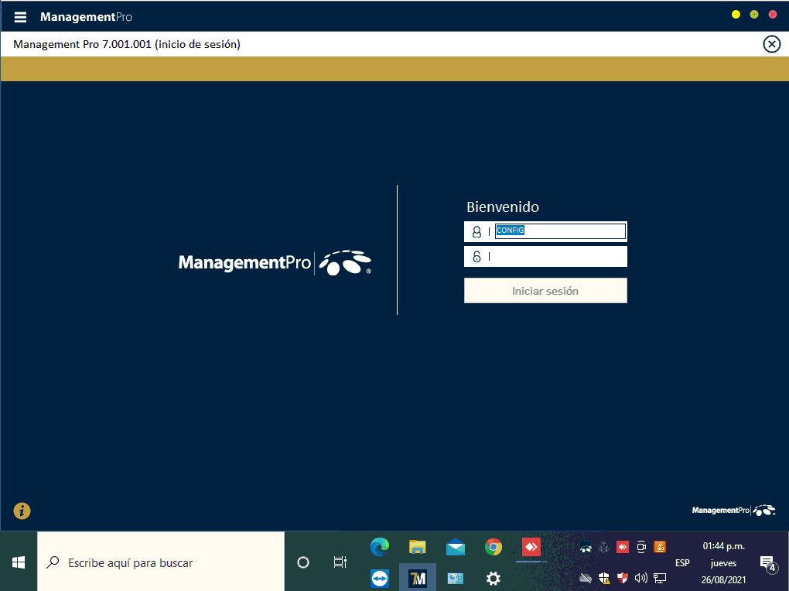Click the green maximize dot
The image size is (789, 591).
(x=754, y=15)
